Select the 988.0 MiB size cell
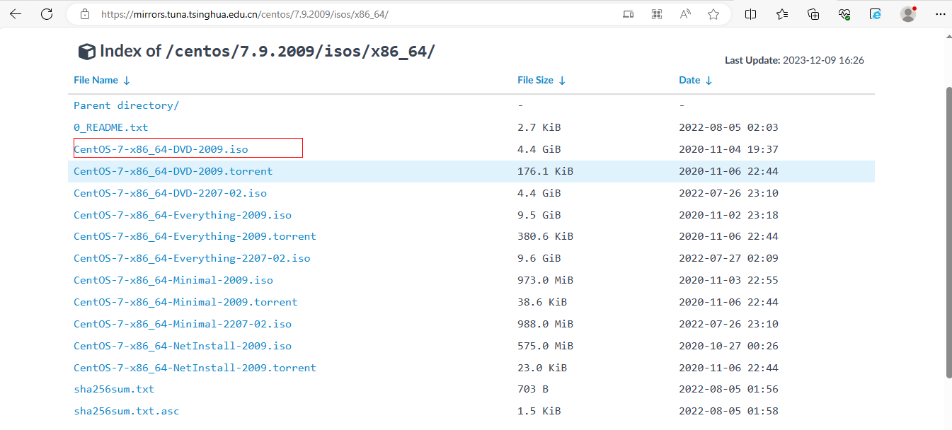The height and width of the screenshot is (430, 952). pos(545,324)
